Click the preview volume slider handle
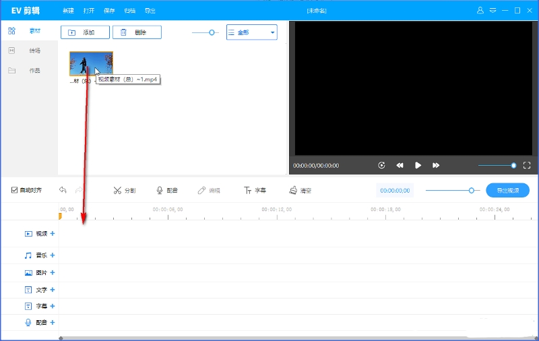Screen dimensions: 539x341 (513, 165)
